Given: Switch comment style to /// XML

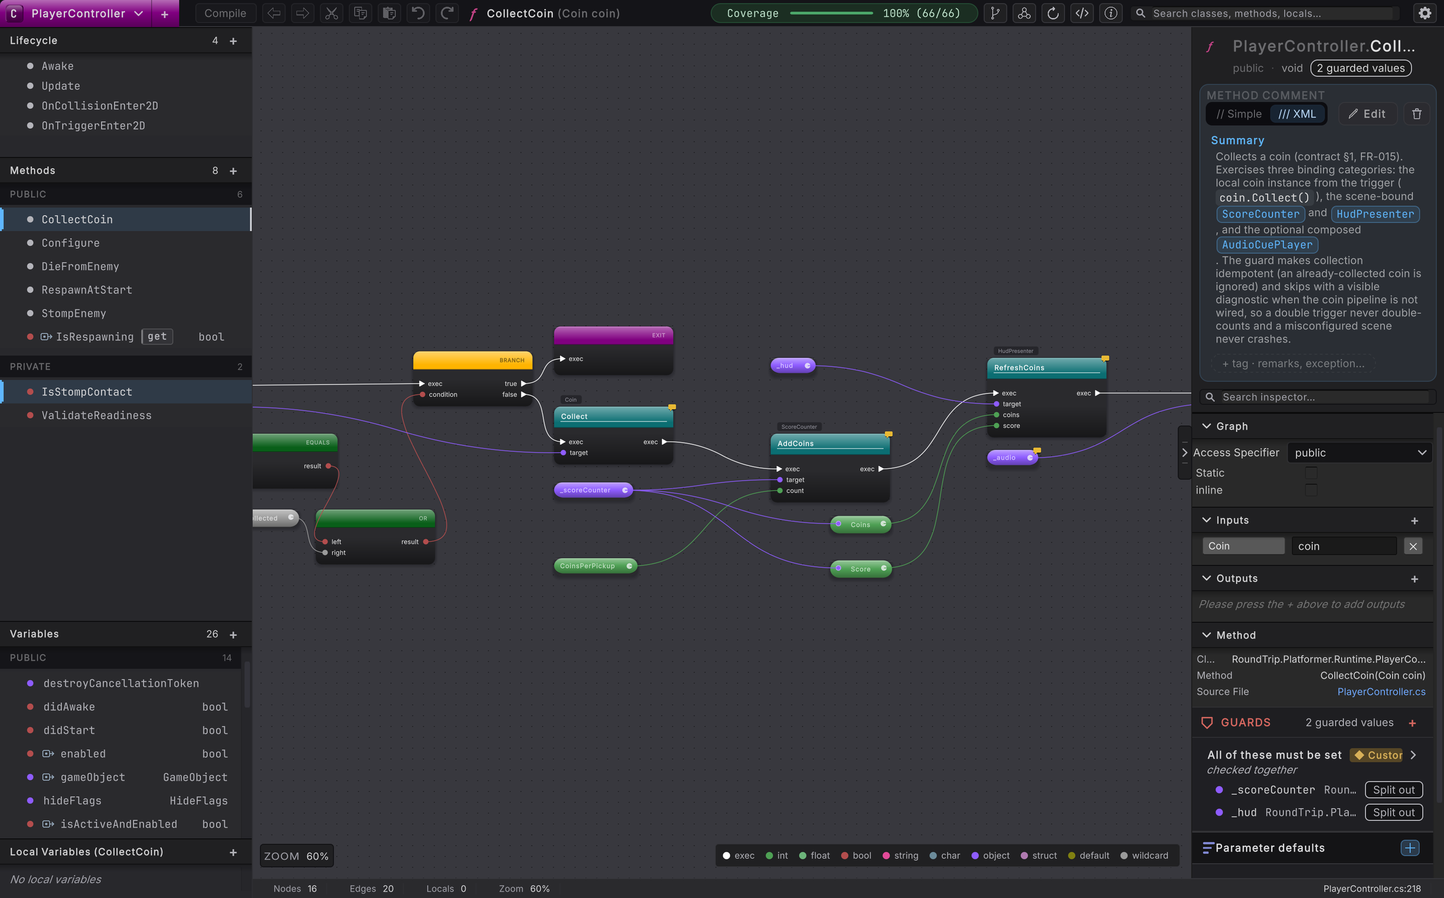Looking at the screenshot, I should click(x=1297, y=114).
